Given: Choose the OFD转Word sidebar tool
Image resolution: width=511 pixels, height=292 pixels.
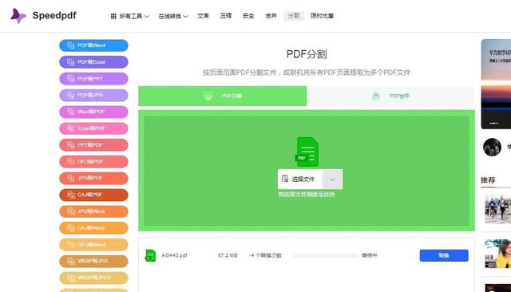Looking at the screenshot, I should point(94,245).
